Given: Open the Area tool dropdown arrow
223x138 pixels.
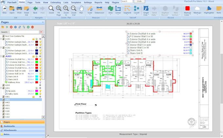Looking at the screenshot, I should 111,15.
